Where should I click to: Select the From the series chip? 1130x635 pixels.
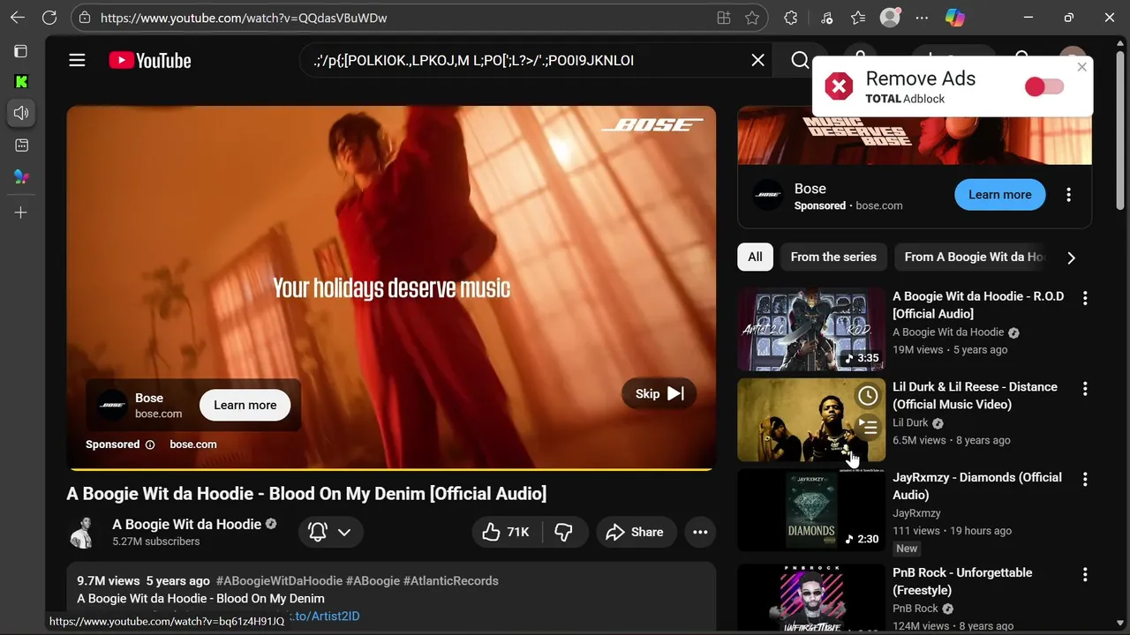point(833,257)
